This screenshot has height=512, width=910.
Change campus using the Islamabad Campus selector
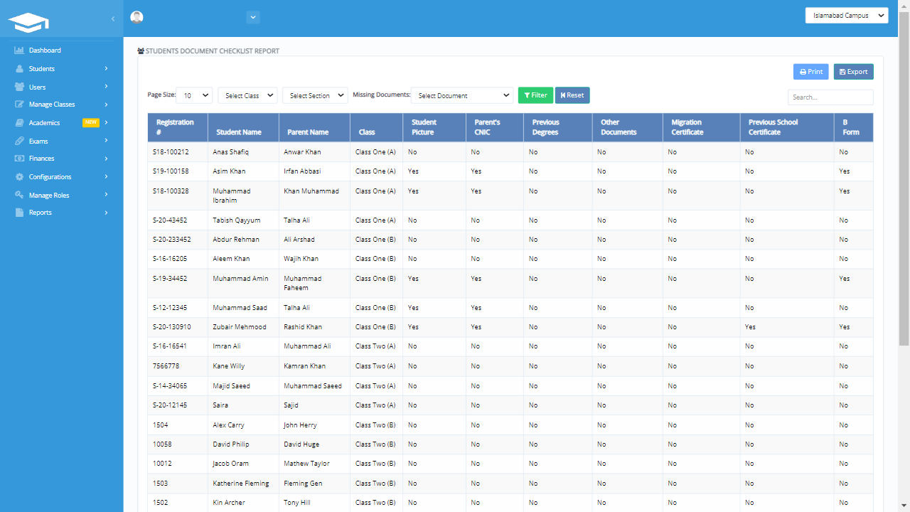pos(846,14)
